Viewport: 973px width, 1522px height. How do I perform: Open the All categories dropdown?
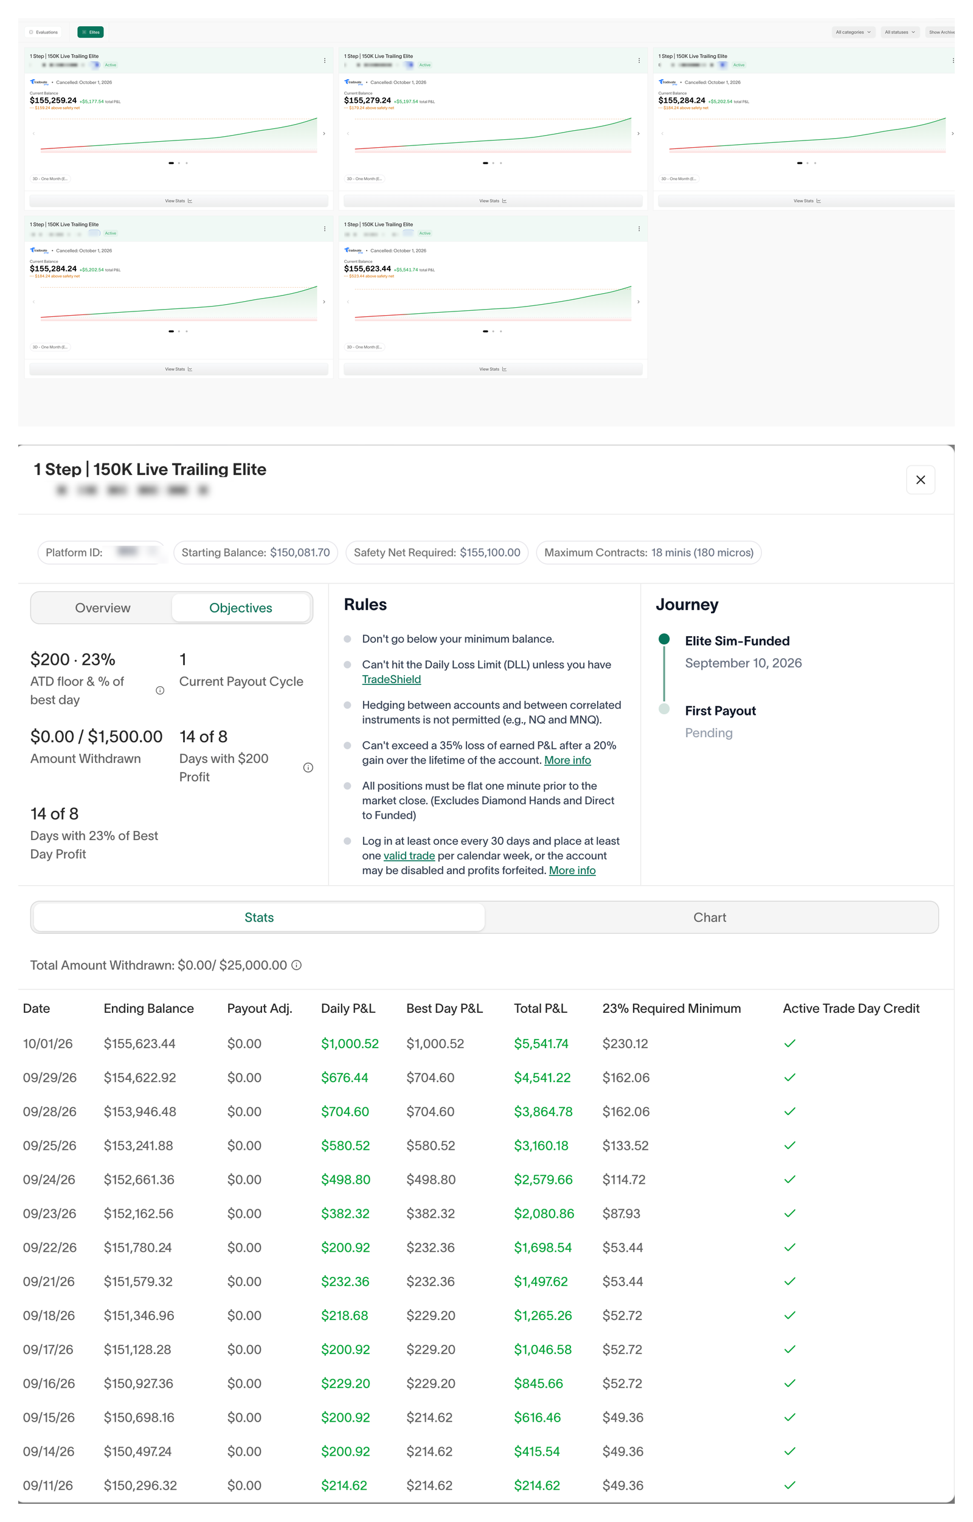coord(853,32)
